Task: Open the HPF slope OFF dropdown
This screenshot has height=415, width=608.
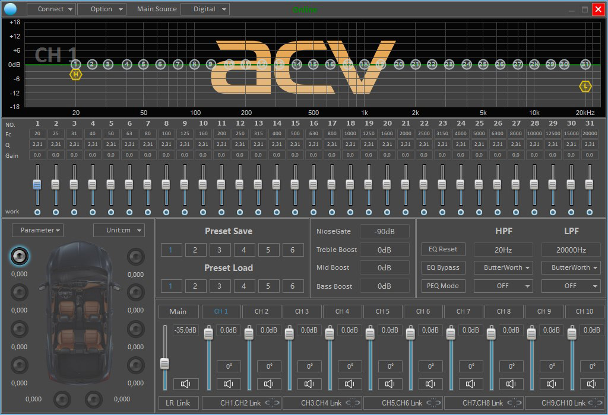Action: (x=503, y=286)
